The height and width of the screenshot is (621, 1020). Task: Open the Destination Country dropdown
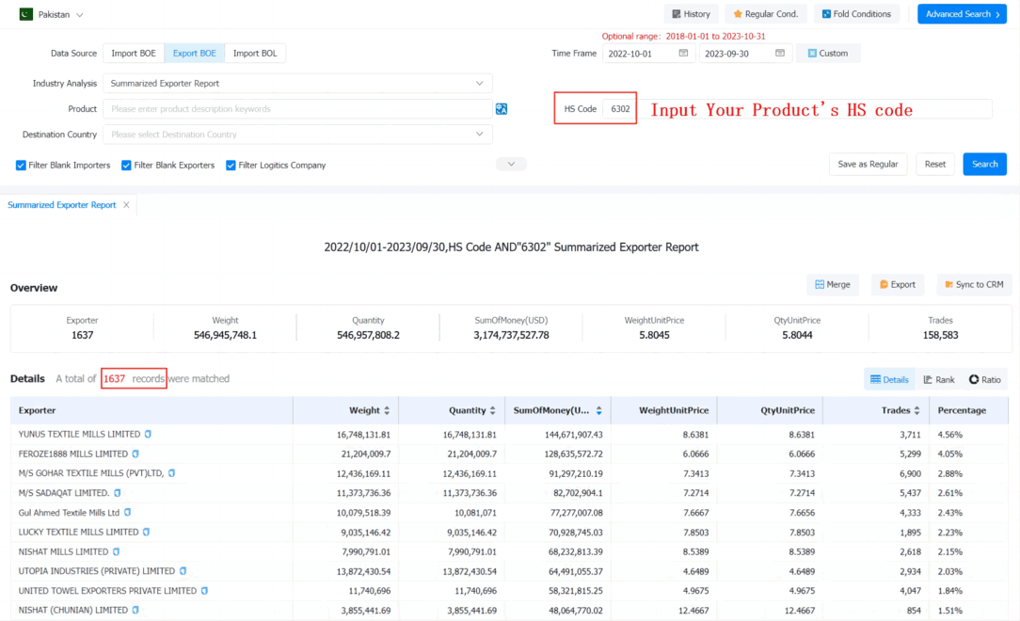click(x=297, y=135)
